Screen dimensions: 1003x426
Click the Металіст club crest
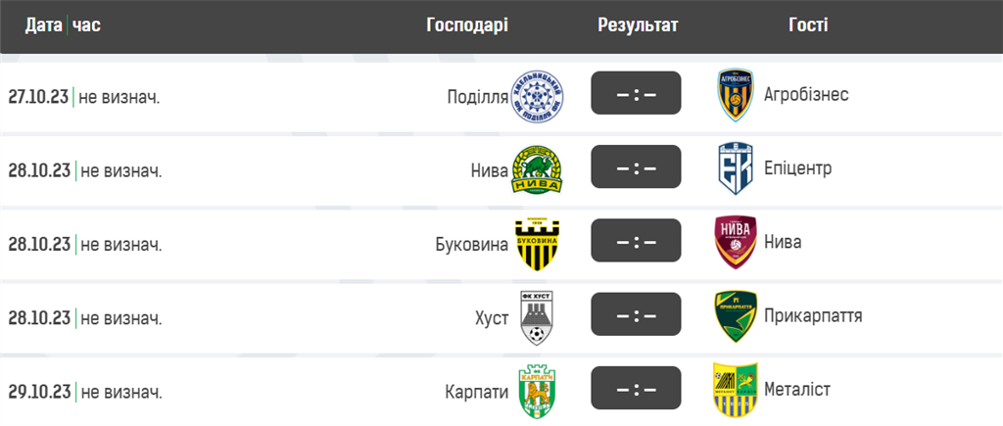pyautogui.click(x=735, y=390)
